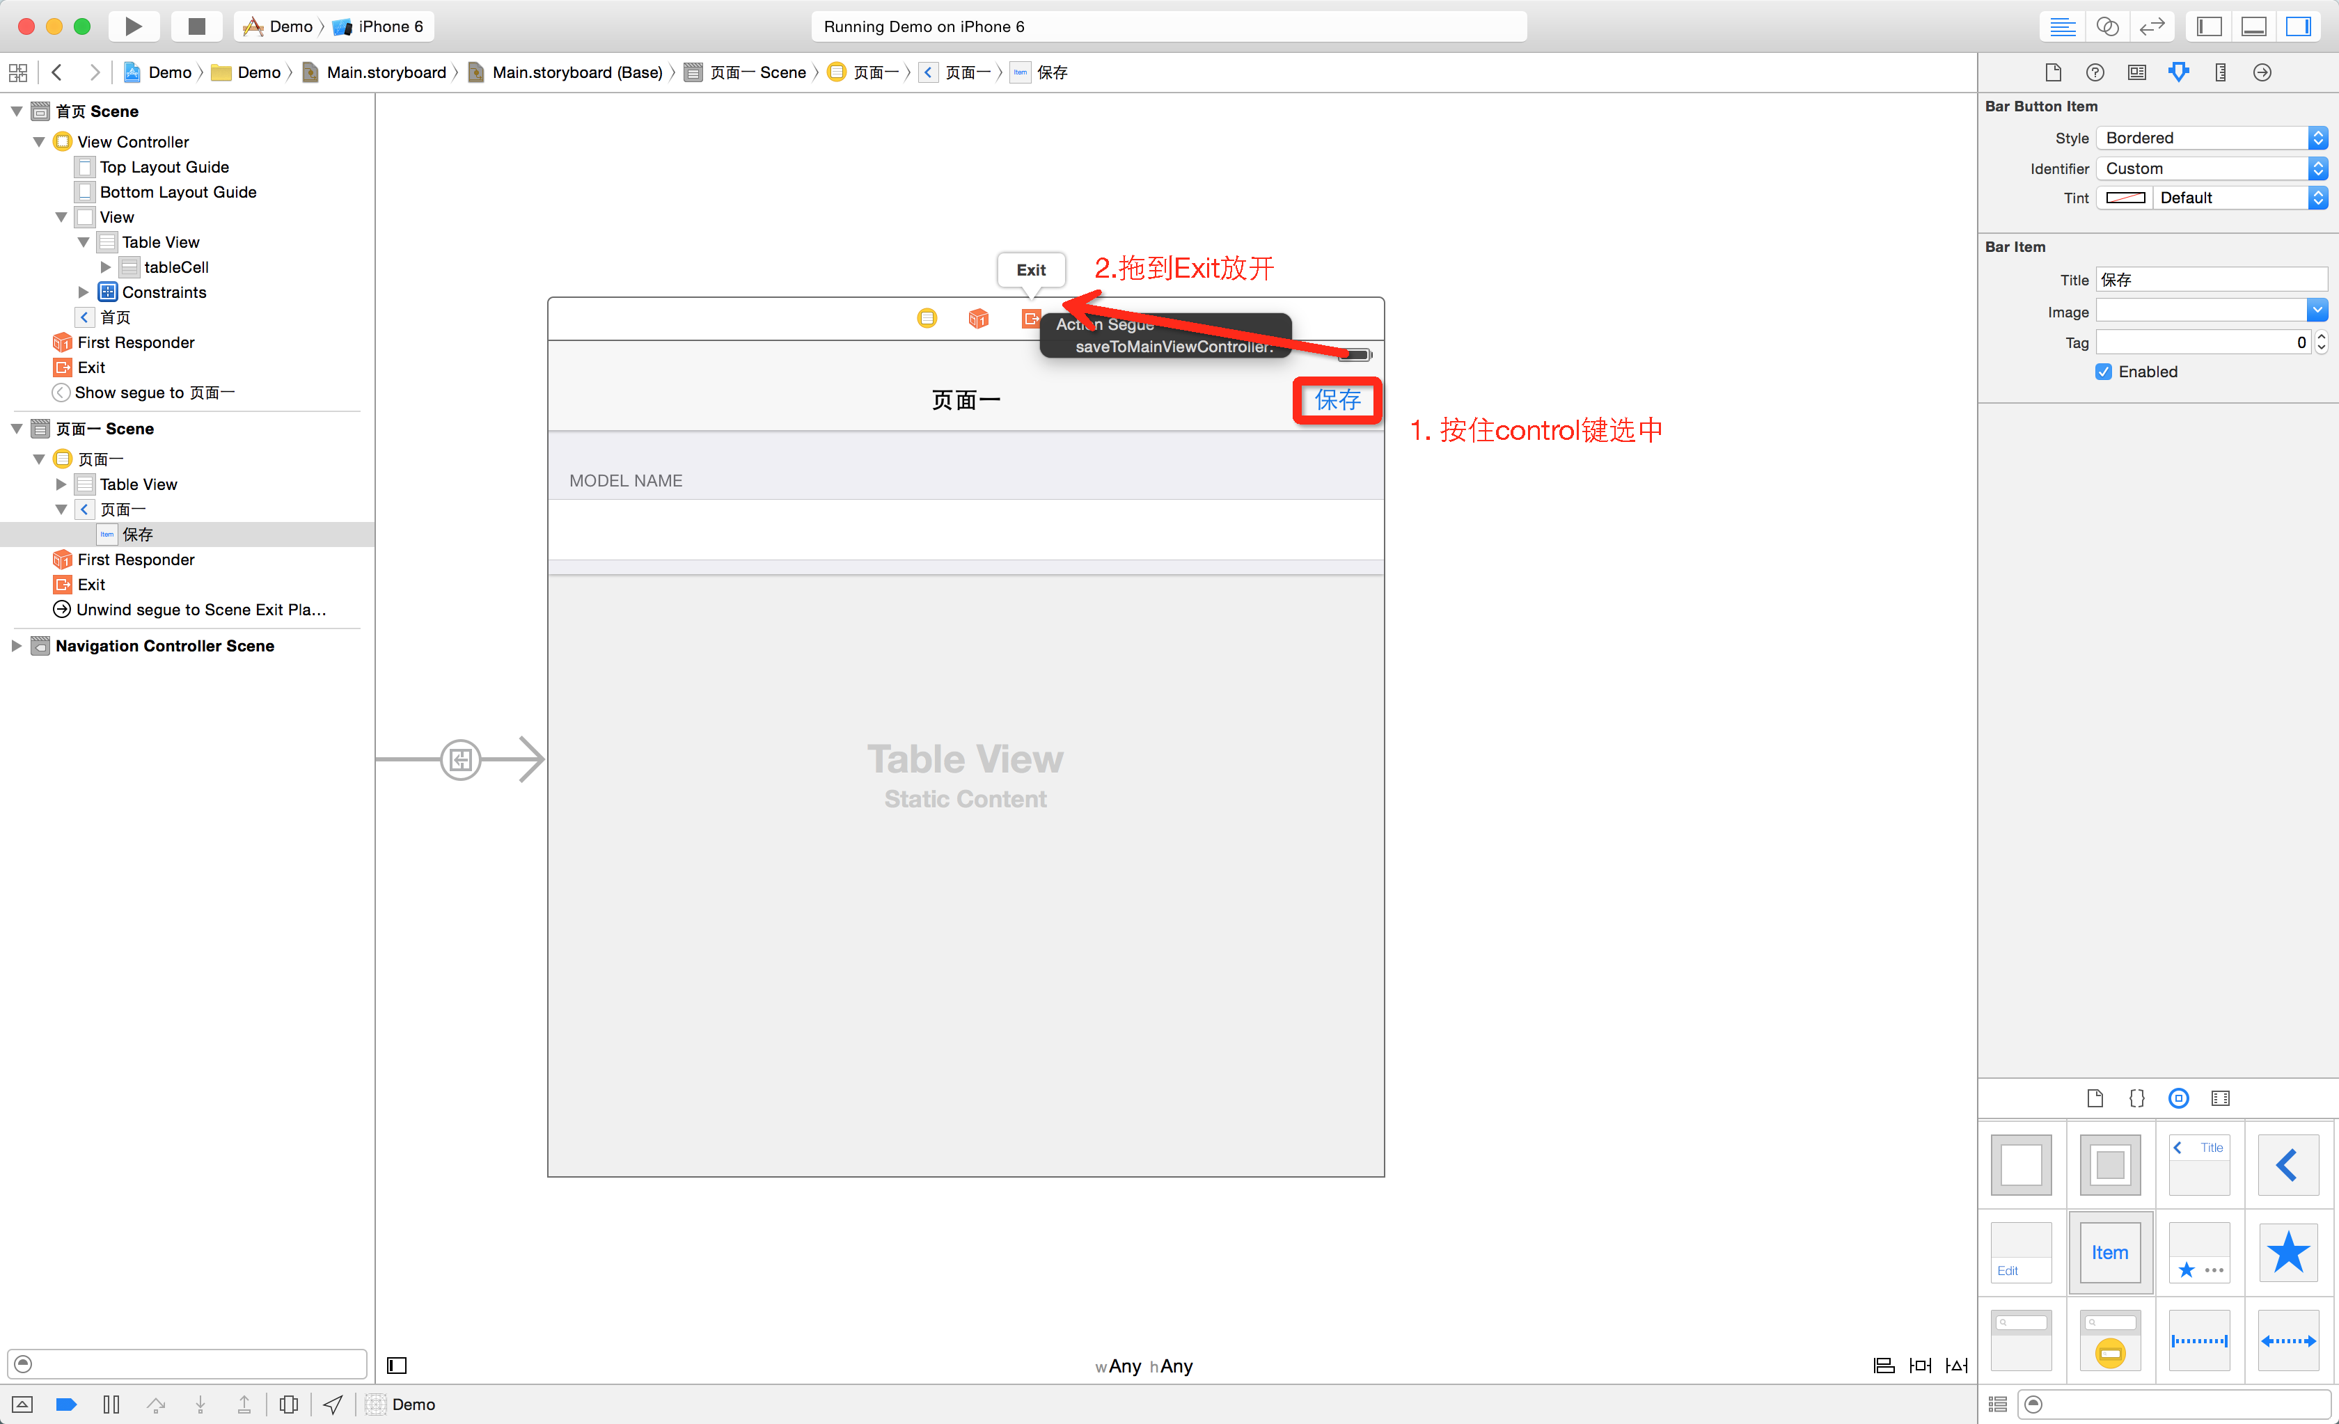
Task: Click the segue circle icon on canvas
Action: click(x=460, y=759)
